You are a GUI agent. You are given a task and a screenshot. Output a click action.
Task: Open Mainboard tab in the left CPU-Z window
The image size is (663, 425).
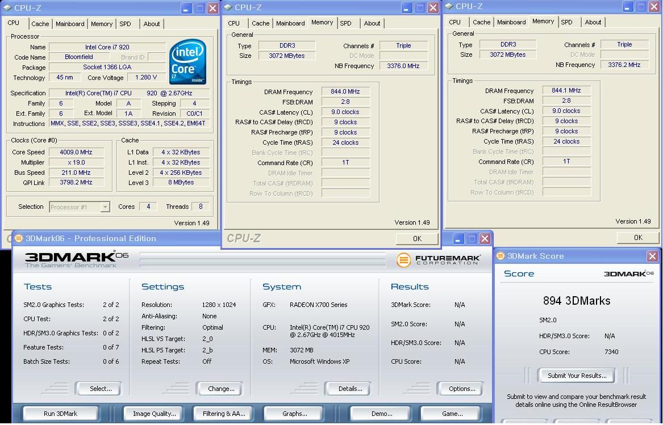click(70, 24)
